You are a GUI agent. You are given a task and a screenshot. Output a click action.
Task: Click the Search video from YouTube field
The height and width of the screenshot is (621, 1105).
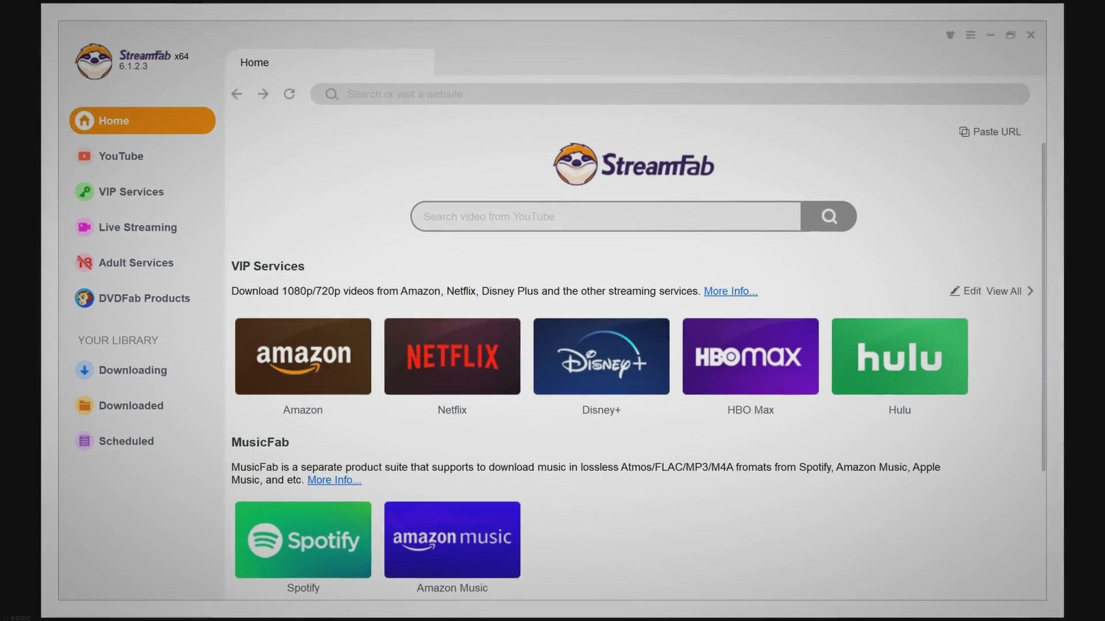[x=605, y=216]
